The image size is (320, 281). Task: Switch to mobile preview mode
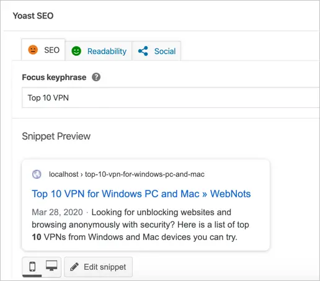pos(32,267)
